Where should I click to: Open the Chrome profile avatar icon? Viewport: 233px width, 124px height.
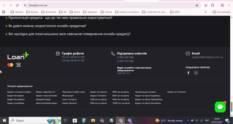[222, 5]
